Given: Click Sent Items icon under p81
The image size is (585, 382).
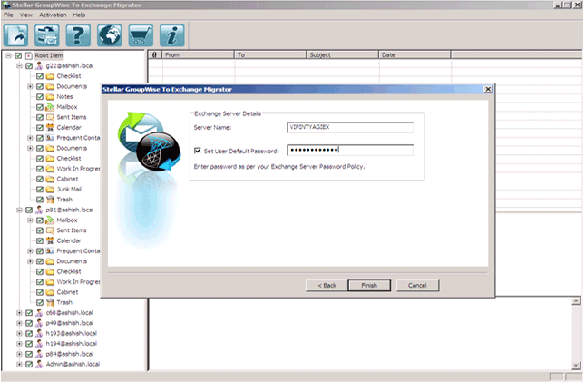Looking at the screenshot, I should click(x=50, y=230).
